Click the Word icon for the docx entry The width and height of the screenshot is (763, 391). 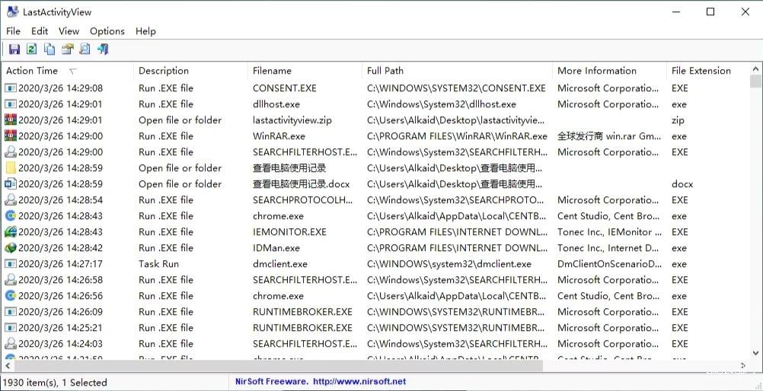[11, 184]
